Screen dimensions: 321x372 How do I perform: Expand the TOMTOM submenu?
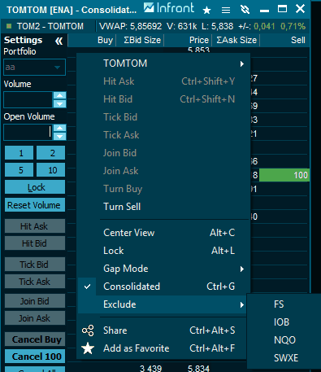[x=242, y=63]
